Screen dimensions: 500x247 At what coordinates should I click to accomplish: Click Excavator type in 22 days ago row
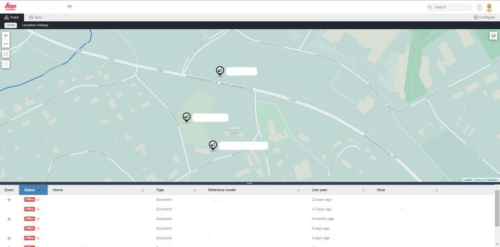[x=164, y=200]
